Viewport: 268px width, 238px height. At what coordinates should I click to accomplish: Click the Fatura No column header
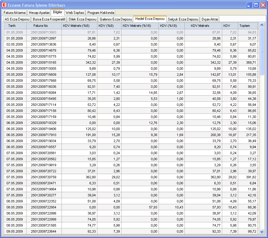point(41,26)
